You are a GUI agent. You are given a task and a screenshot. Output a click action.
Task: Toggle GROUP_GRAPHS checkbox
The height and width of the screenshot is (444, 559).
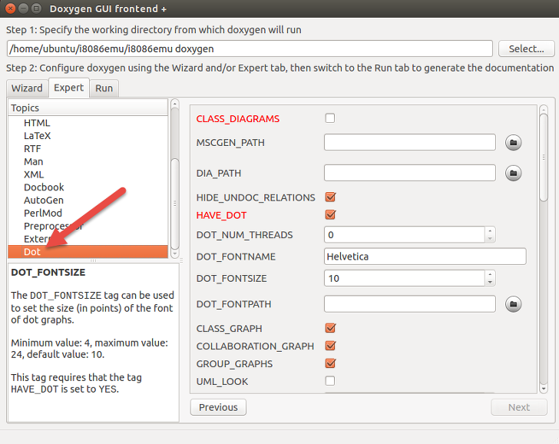[x=330, y=363]
